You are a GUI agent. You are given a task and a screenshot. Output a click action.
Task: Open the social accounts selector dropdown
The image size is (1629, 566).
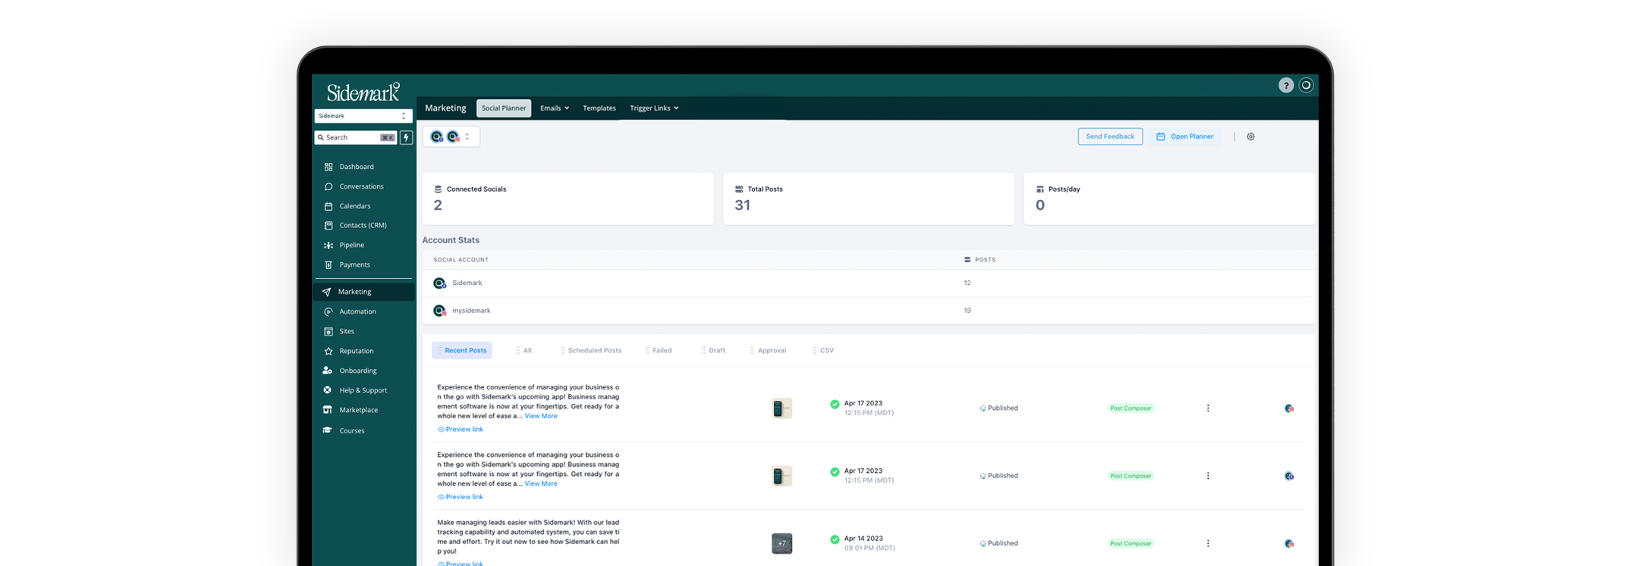tap(451, 137)
